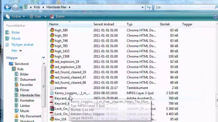Select file name jreadme
Screen dimensions: 218x122
[x=61, y=88]
